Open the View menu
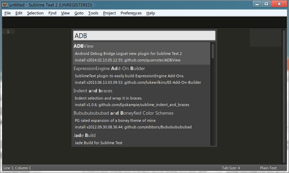 pos(65,13)
